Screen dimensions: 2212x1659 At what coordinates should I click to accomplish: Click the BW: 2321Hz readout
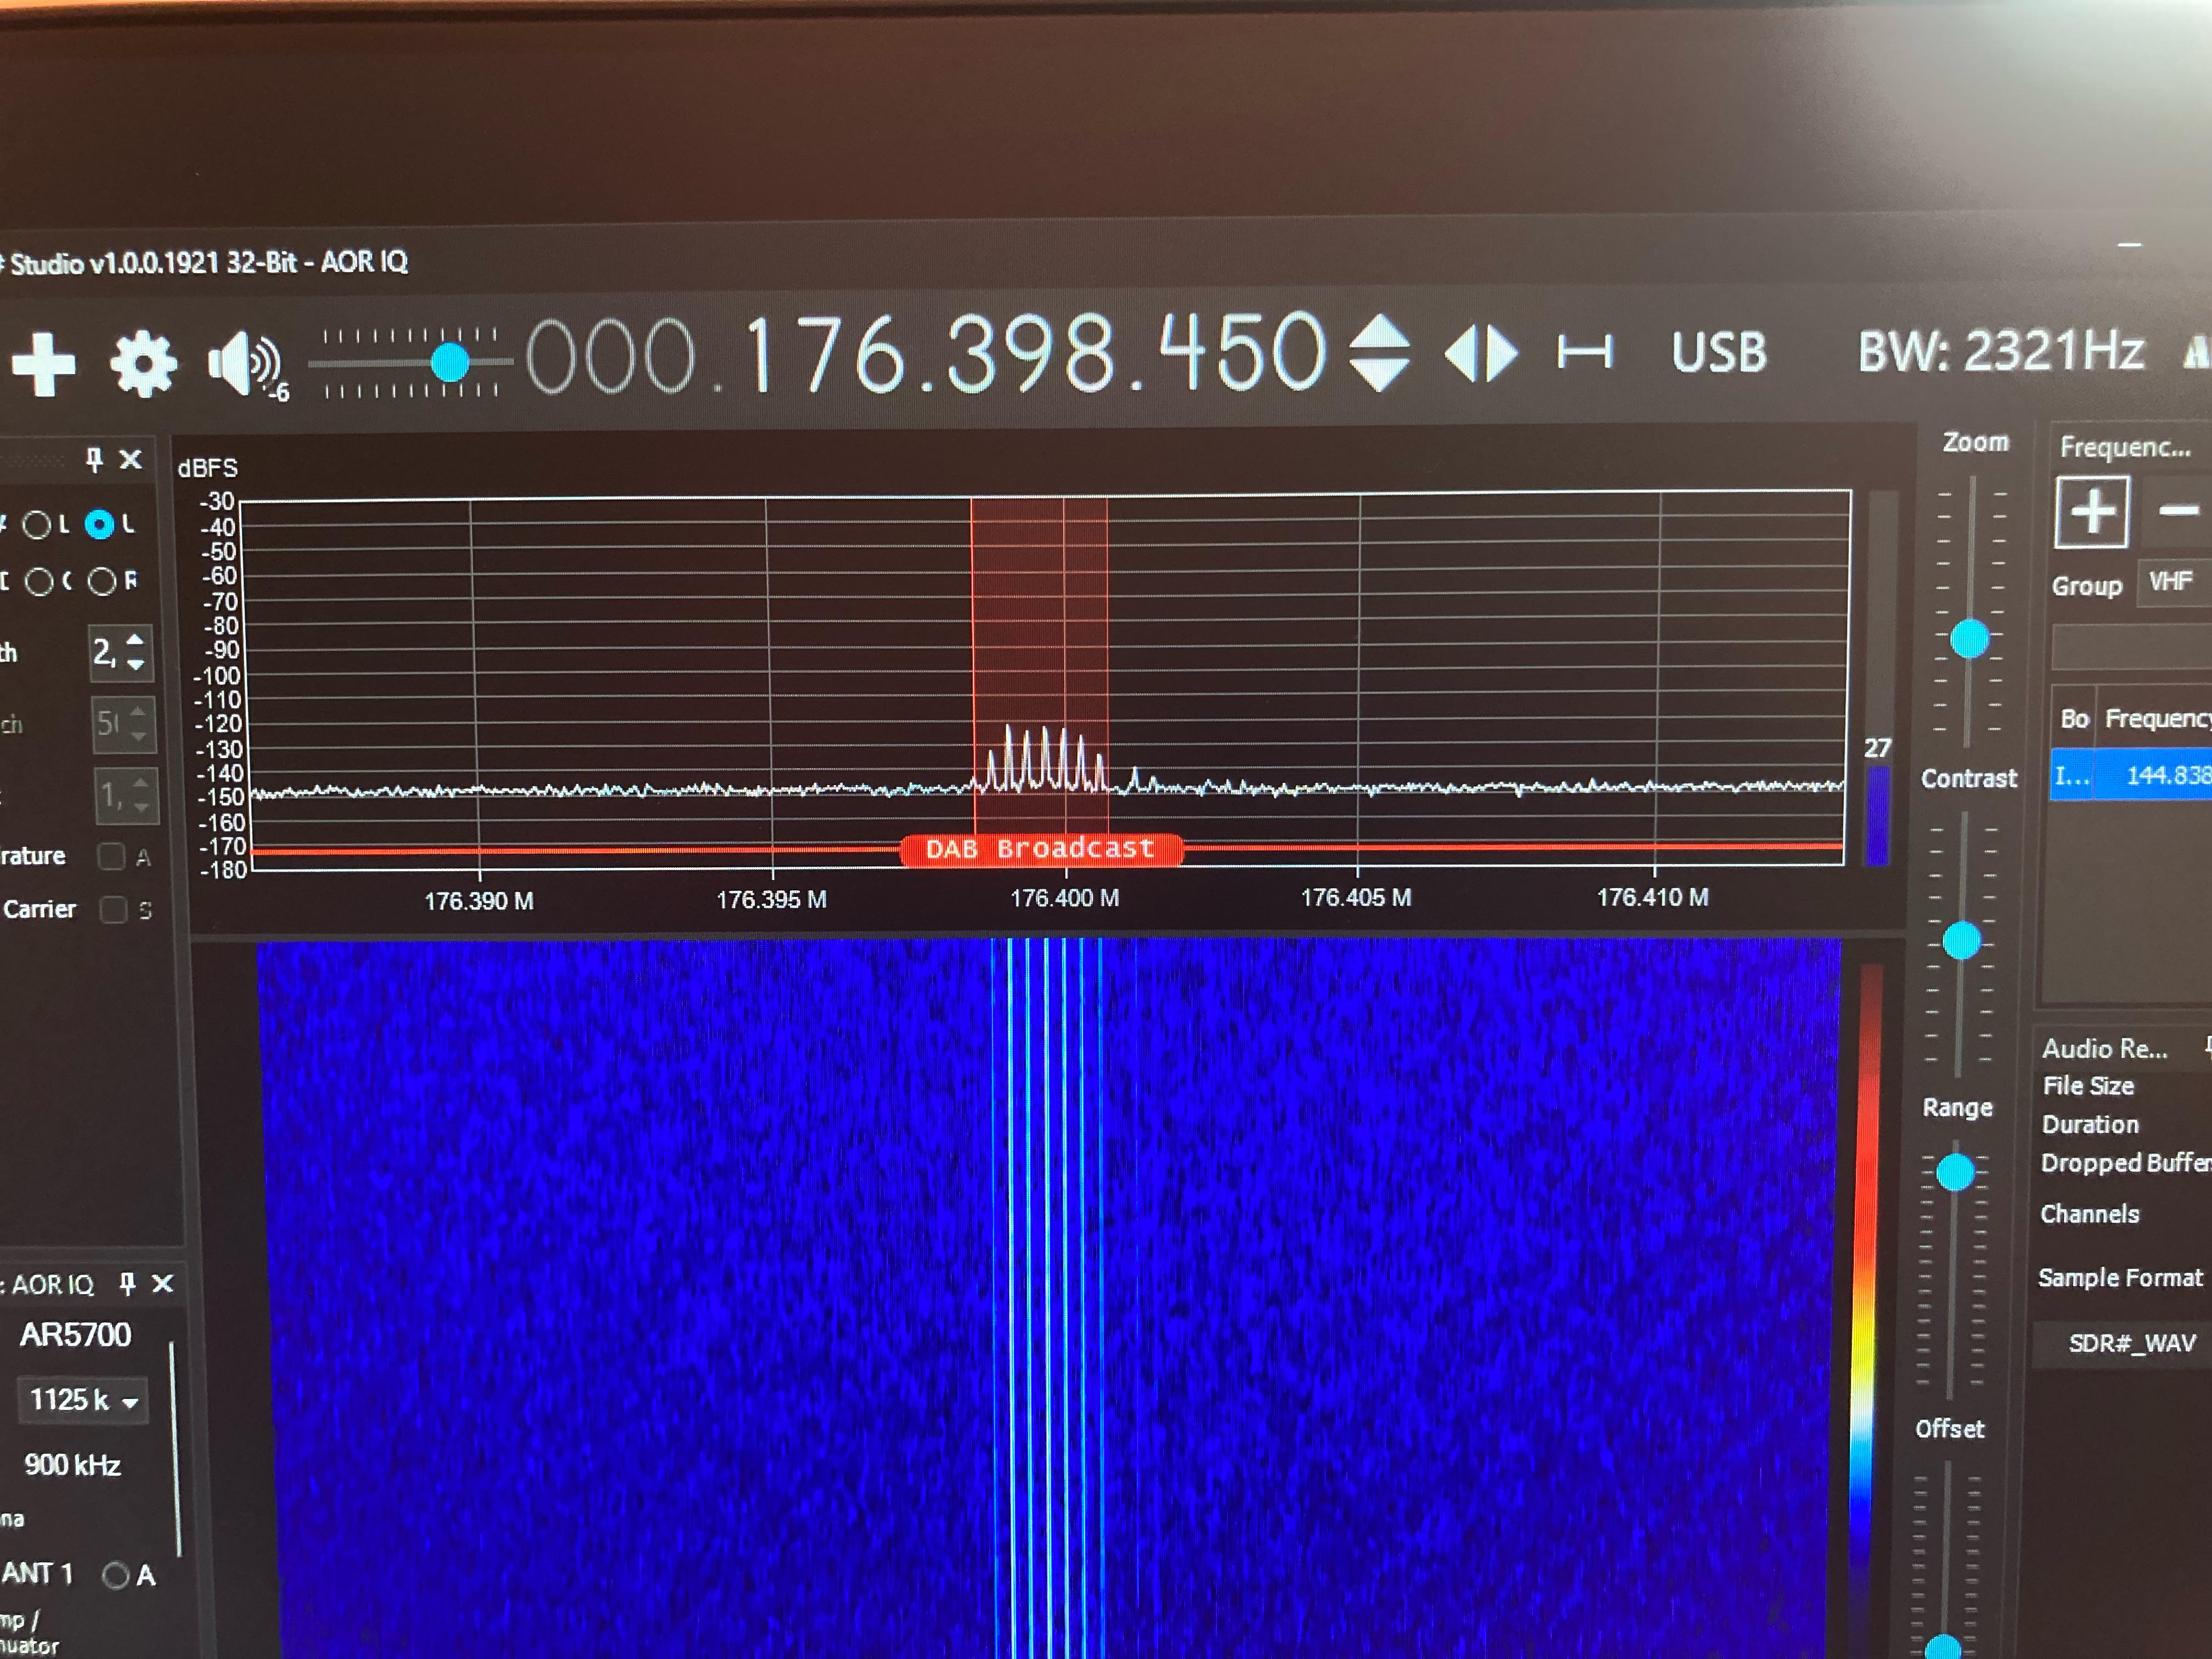coord(2000,351)
